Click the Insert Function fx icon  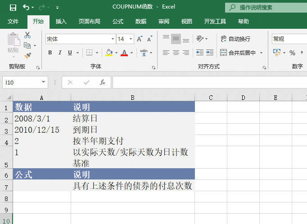pos(103,82)
